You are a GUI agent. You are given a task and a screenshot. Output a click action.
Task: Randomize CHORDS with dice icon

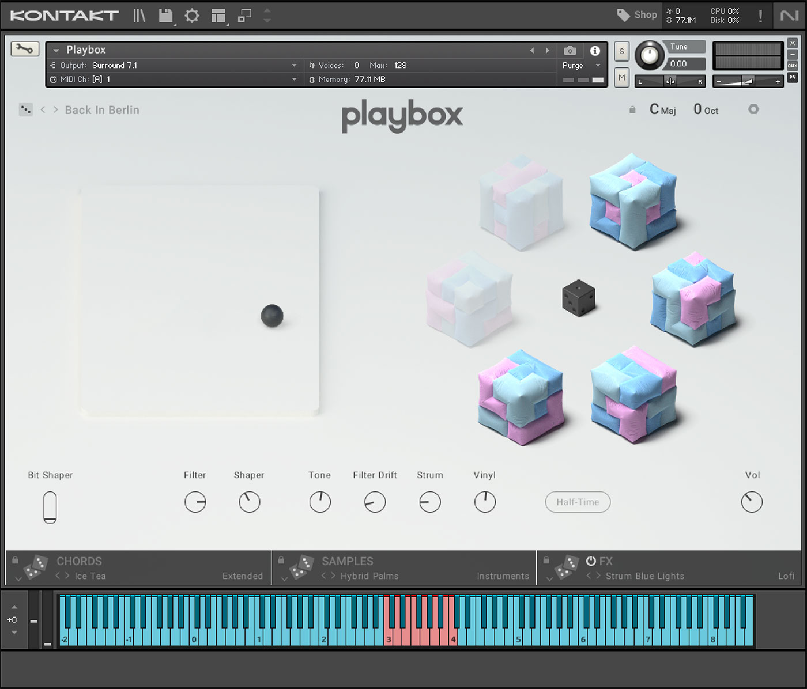pyautogui.click(x=36, y=567)
